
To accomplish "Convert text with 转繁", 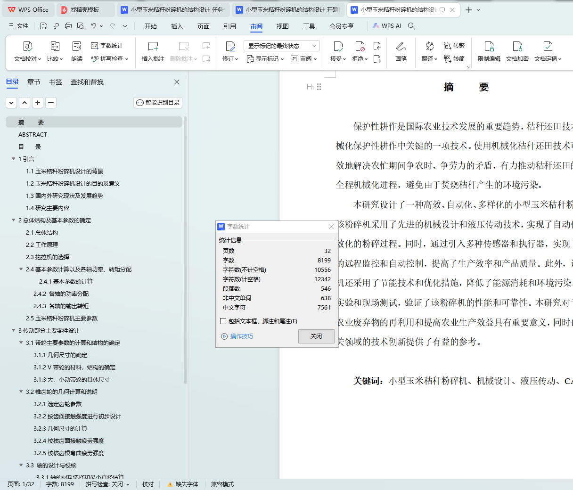I will coord(454,46).
